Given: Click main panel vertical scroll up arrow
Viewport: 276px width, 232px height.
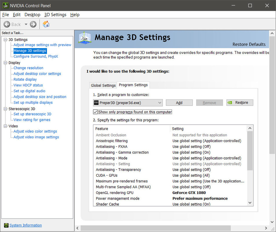Looking at the screenshot, I should 272,33.
